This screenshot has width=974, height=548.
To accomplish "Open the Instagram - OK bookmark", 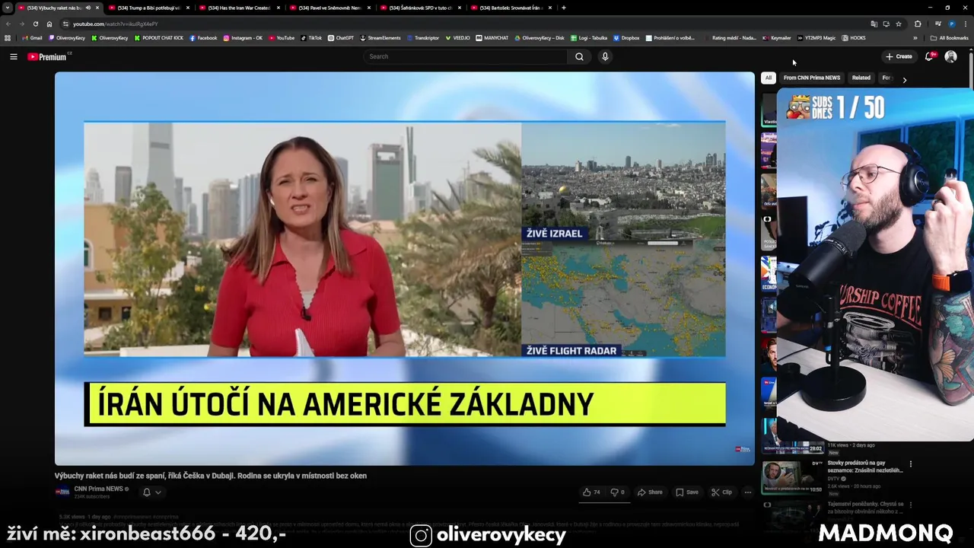I will [x=243, y=38].
